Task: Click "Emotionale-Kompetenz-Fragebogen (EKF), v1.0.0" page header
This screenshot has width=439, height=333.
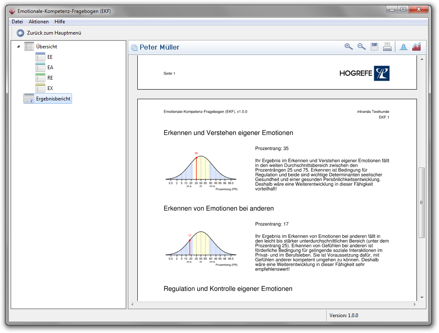Action: tap(205, 112)
